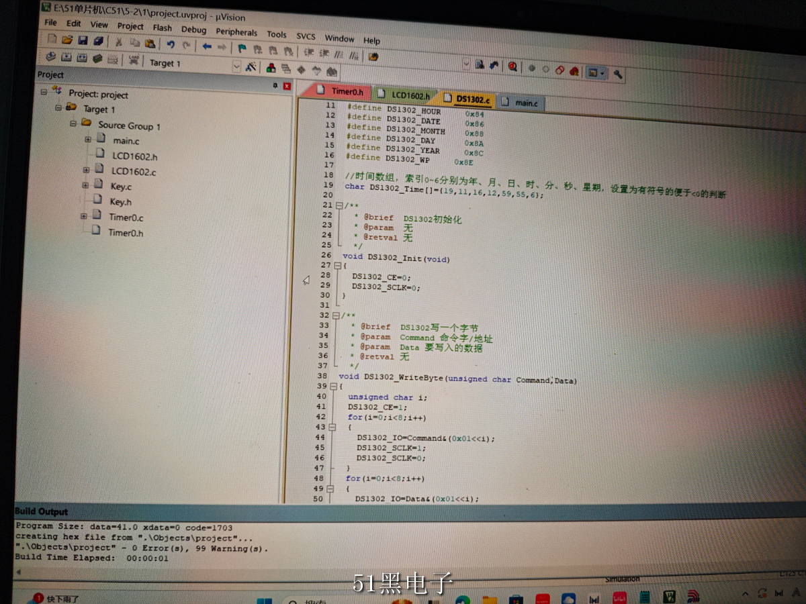This screenshot has width=806, height=604.
Task: Open the Peripherals menu
Action: [x=236, y=32]
